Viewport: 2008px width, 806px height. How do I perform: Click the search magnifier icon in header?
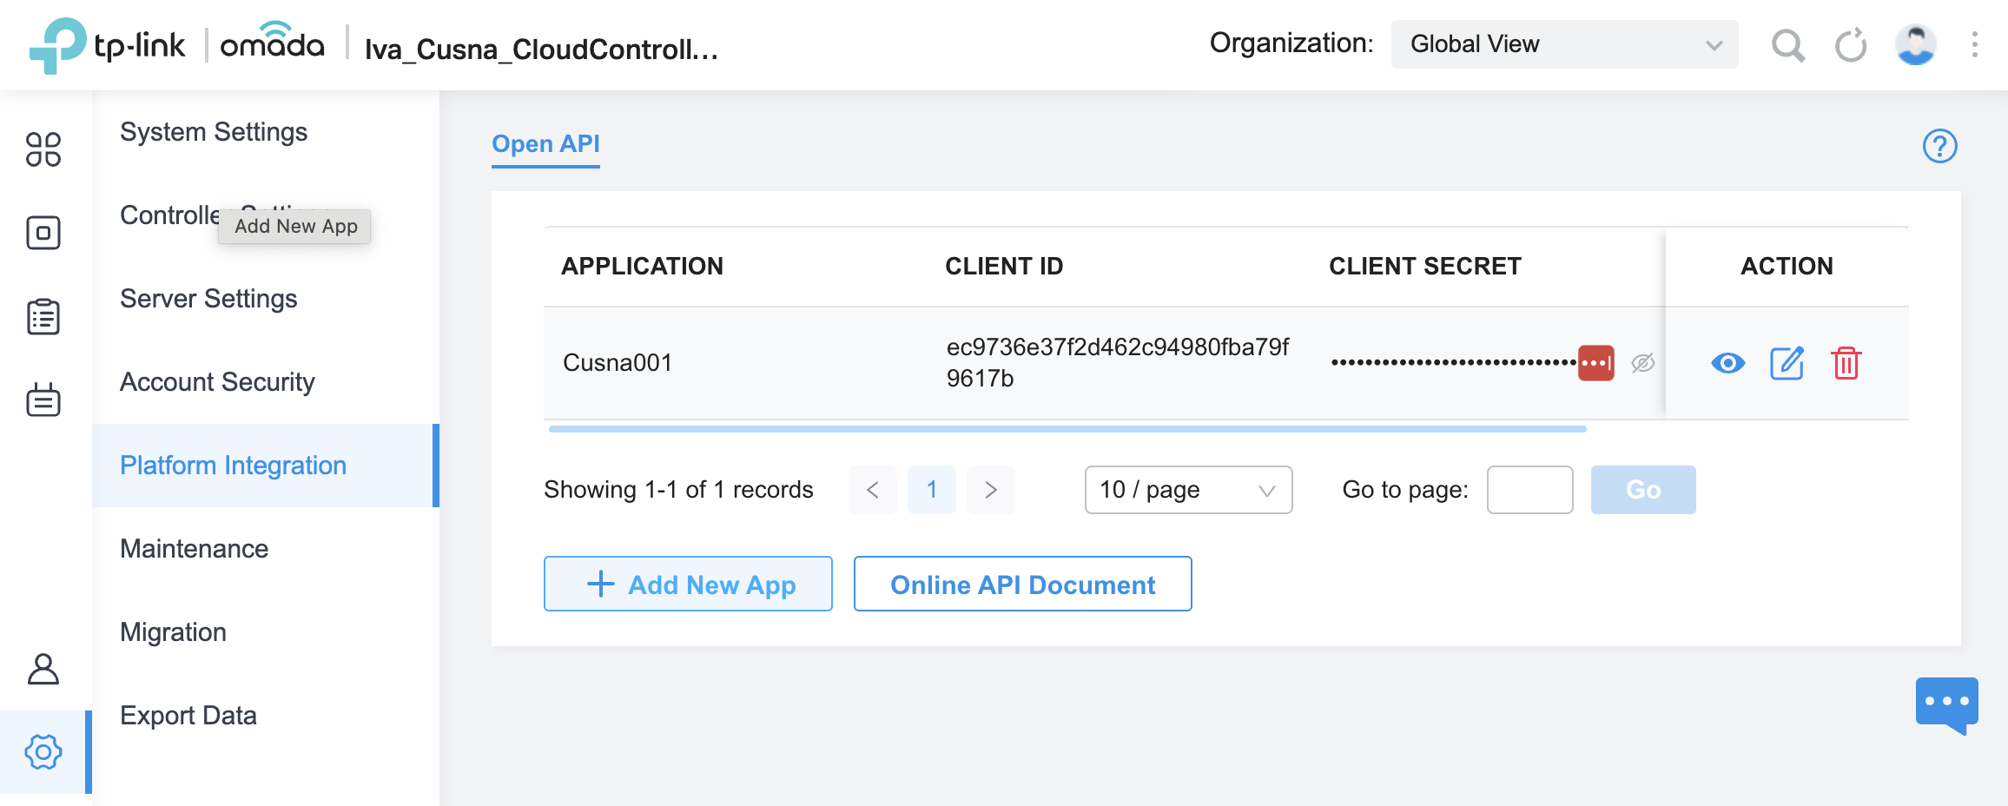(1787, 45)
